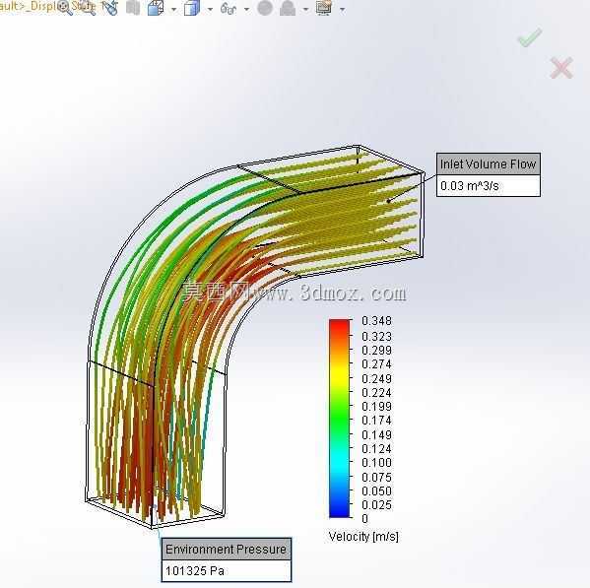This screenshot has height=588, width=590.
Task: Expand the Apply Scene dropdown arrow
Action: tap(306, 10)
